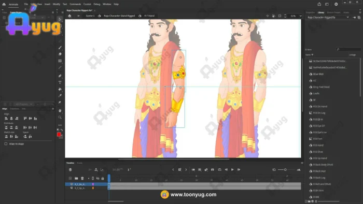Select R B Hand library item
This screenshot has width=363, height=204.
point(318,145)
